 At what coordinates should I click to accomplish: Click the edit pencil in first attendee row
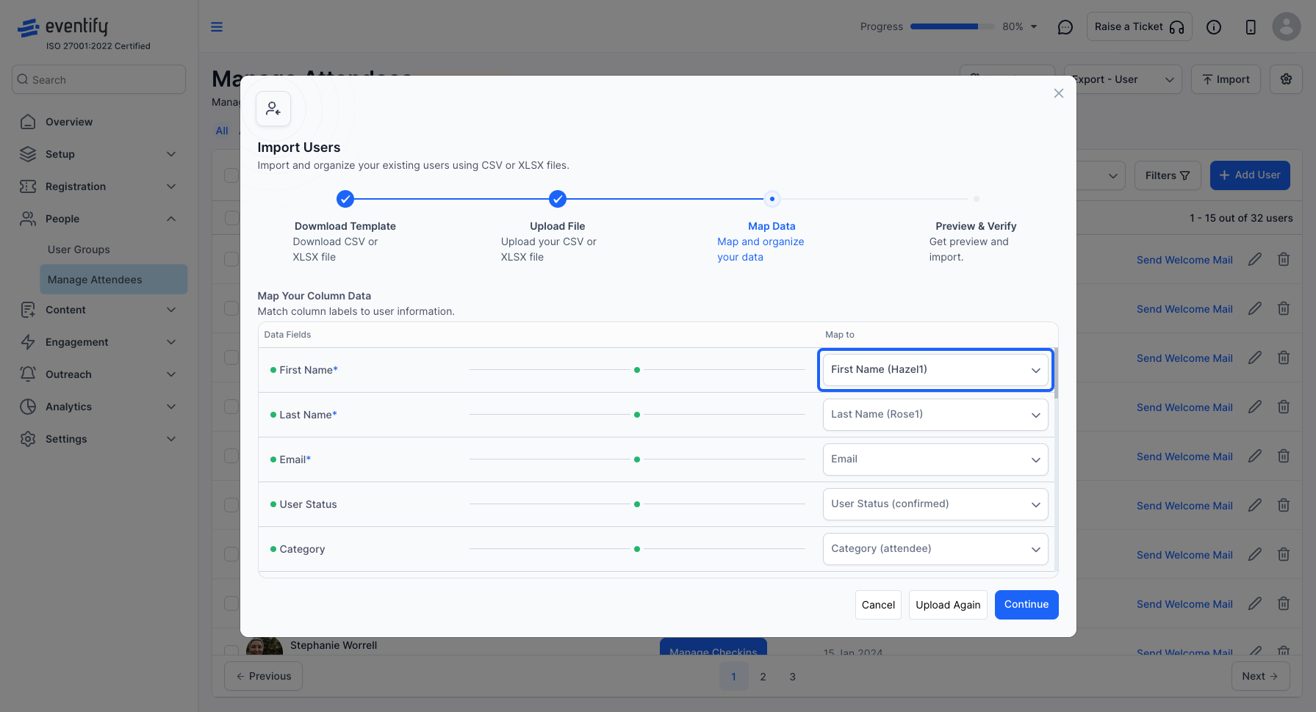tap(1255, 259)
